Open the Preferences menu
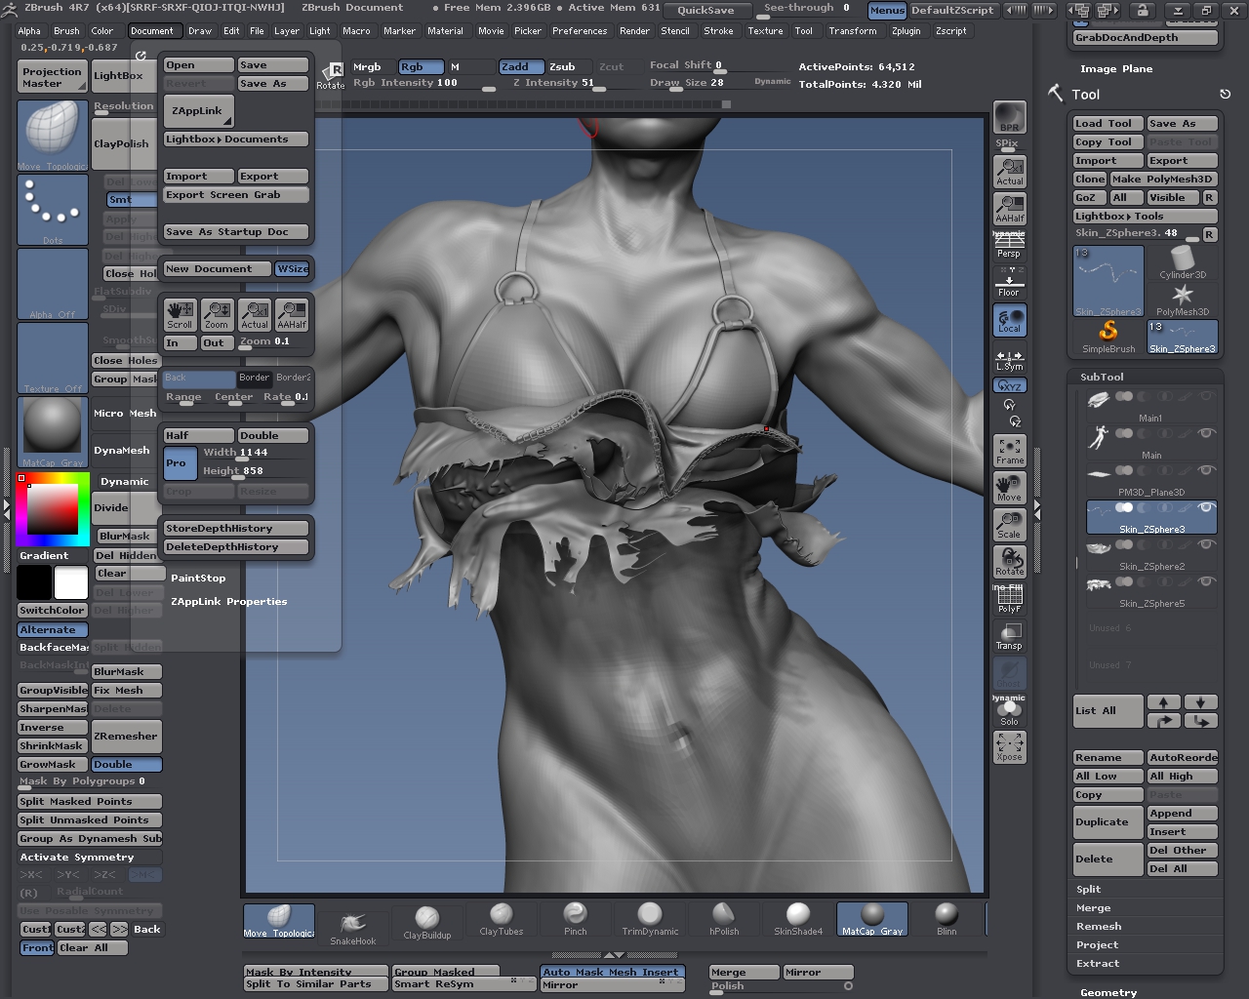The image size is (1249, 999). click(580, 30)
